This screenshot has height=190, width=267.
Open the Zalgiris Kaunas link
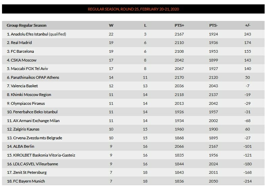coord(26,129)
